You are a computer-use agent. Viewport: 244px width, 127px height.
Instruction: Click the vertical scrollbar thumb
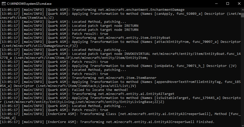tap(242, 15)
